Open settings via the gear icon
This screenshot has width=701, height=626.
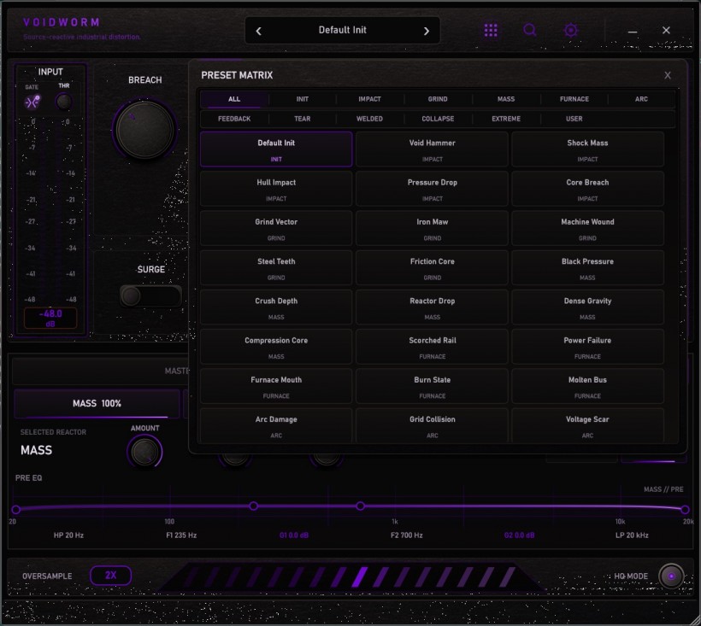click(x=570, y=30)
